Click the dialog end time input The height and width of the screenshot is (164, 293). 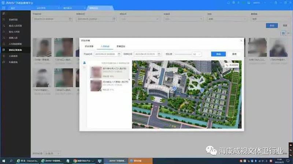pyautogui.click(x=148, y=54)
